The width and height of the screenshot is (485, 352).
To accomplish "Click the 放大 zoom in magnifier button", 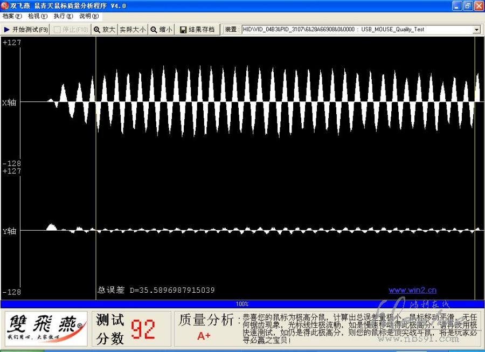I will click(105, 30).
